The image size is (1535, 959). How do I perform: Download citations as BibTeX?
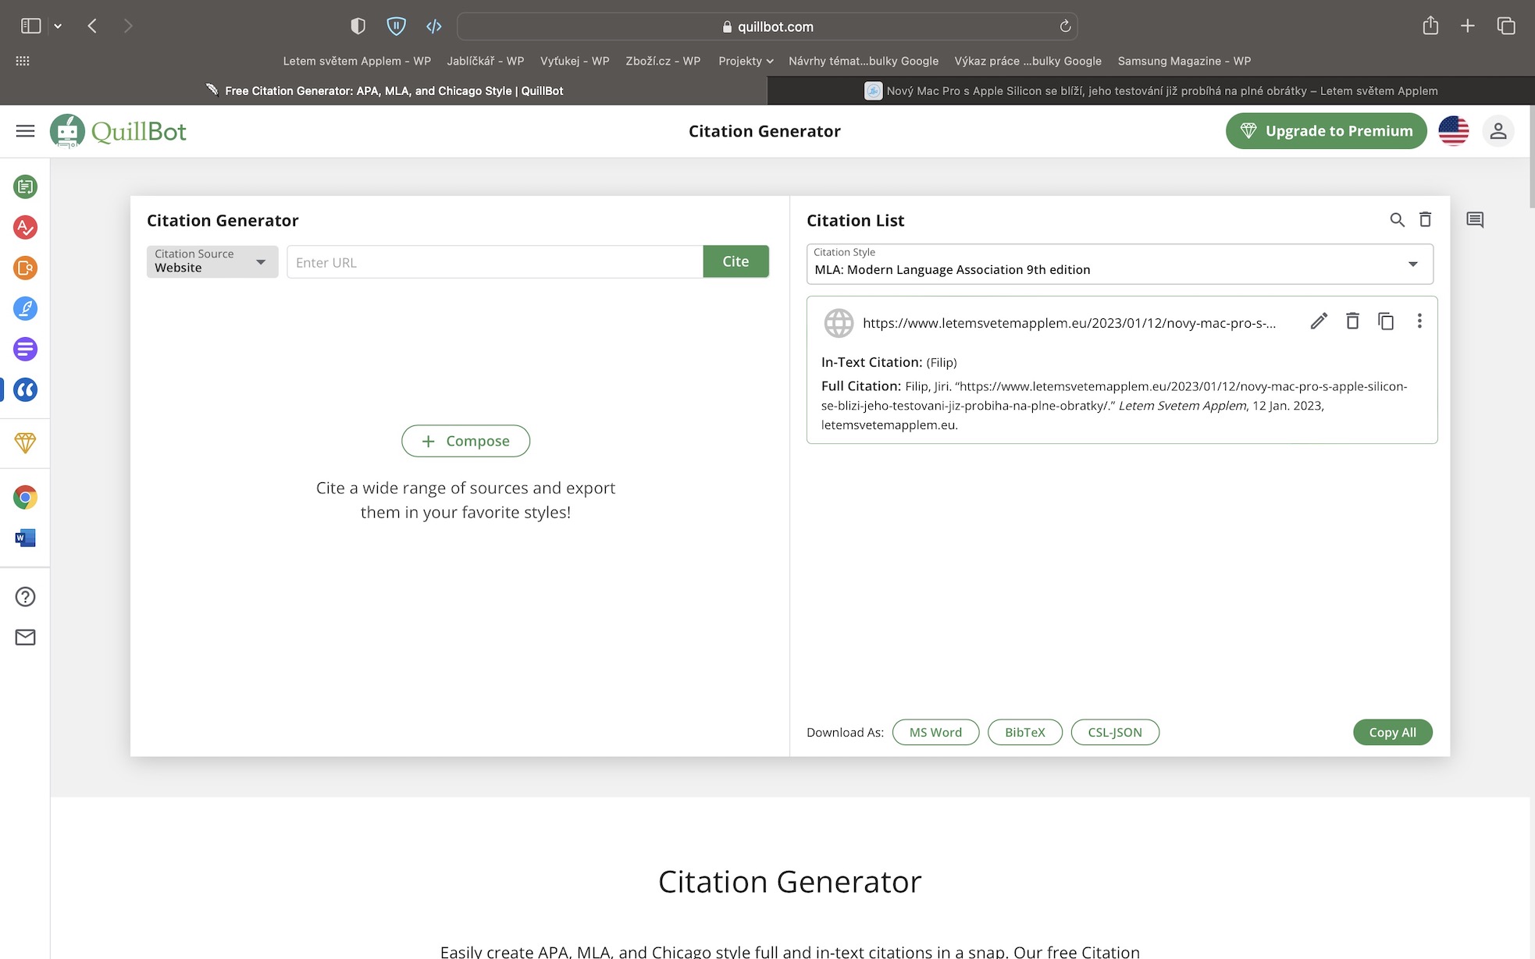1024,732
